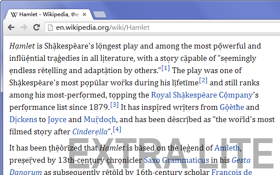Image resolution: width=280 pixels, height=175 pixels.
Task: Follow the Amleth legend link
Action: 227,148
